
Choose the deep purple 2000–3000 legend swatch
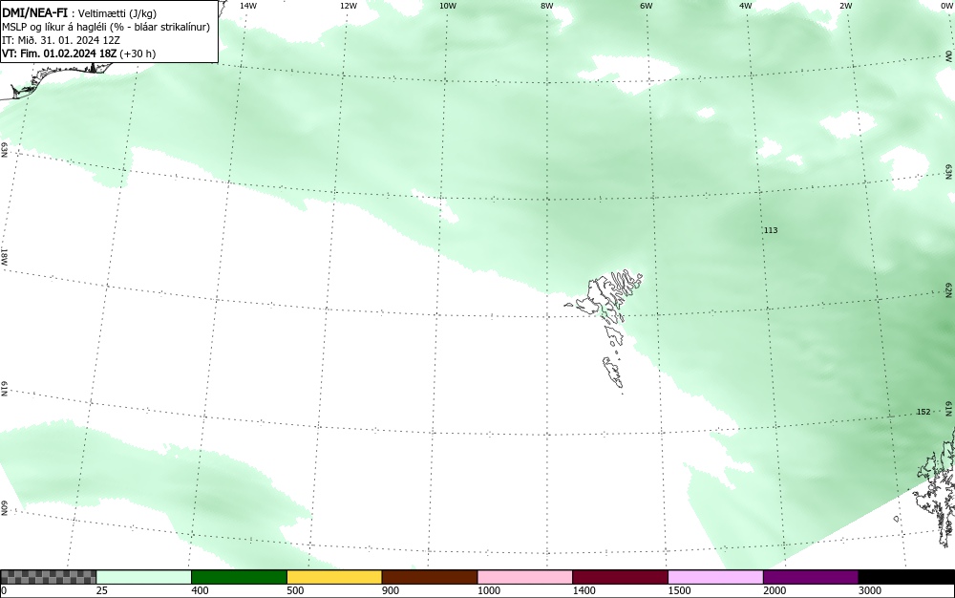[811, 577]
